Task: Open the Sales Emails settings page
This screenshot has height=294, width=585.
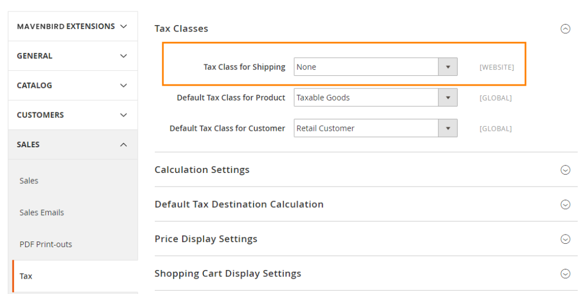Action: (42, 212)
